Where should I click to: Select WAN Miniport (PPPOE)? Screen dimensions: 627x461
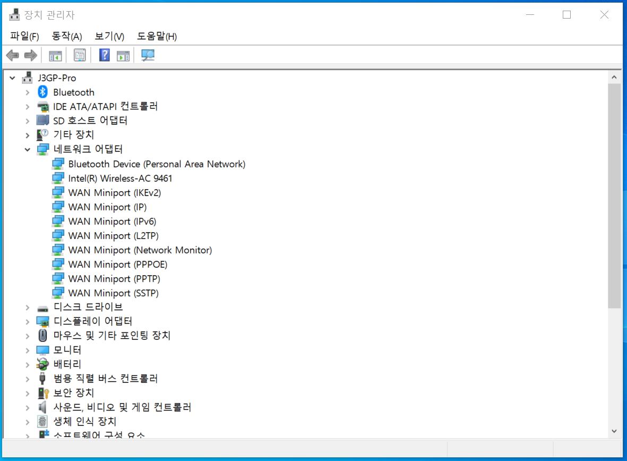pyautogui.click(x=117, y=264)
